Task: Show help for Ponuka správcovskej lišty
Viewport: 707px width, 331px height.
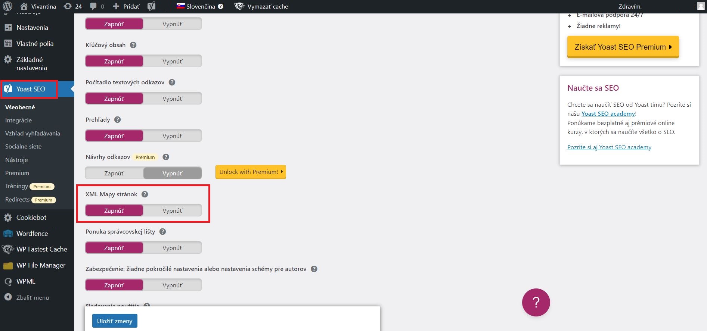Action: 162,232
